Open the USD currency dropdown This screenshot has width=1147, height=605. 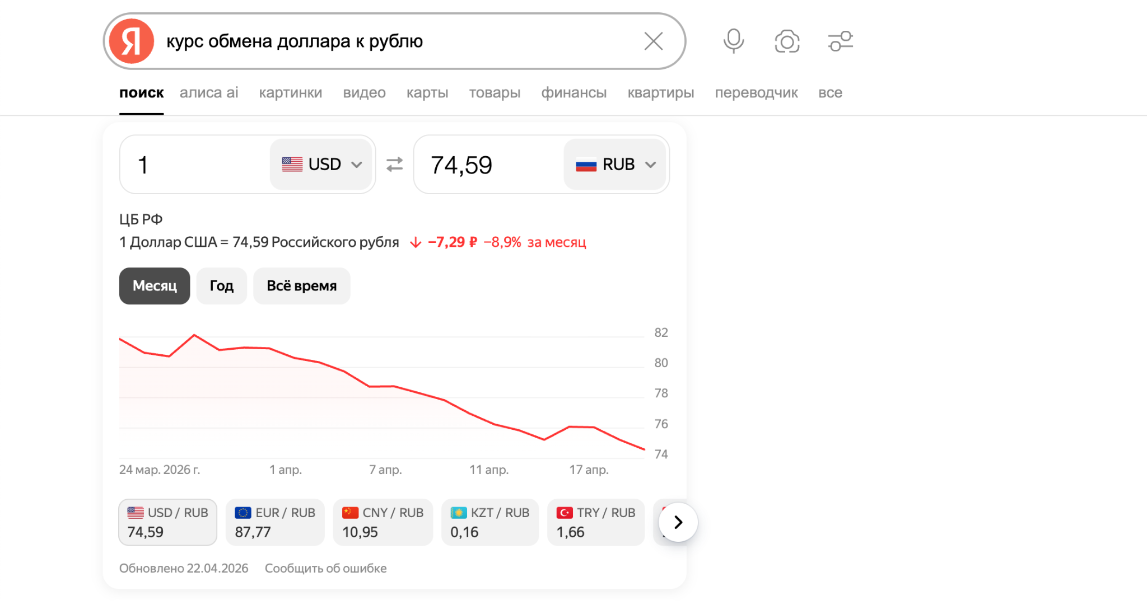point(321,165)
